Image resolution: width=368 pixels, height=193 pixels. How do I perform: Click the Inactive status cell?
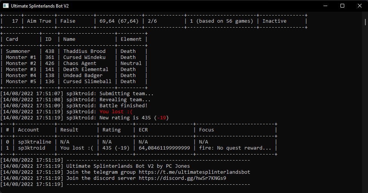(x=274, y=21)
